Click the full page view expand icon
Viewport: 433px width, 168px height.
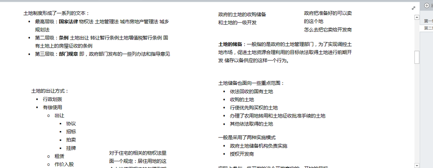pyautogui.click(x=414, y=8)
